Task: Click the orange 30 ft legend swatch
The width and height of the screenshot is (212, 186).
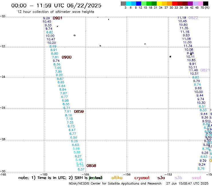Action: pos(170,3)
